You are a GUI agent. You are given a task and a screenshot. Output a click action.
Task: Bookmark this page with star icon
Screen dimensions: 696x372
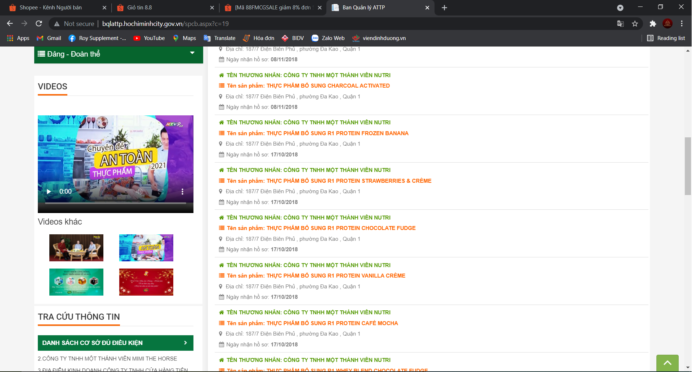635,24
